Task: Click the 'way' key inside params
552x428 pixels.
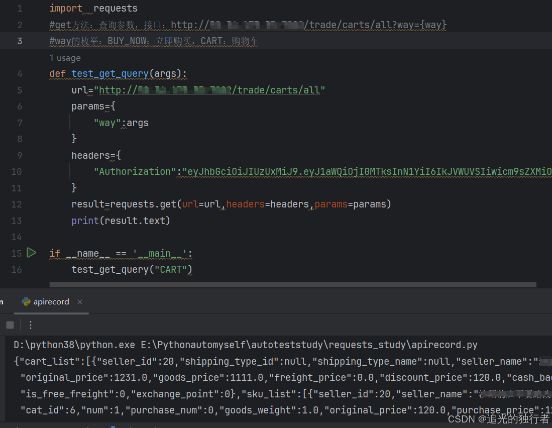Action: point(106,123)
